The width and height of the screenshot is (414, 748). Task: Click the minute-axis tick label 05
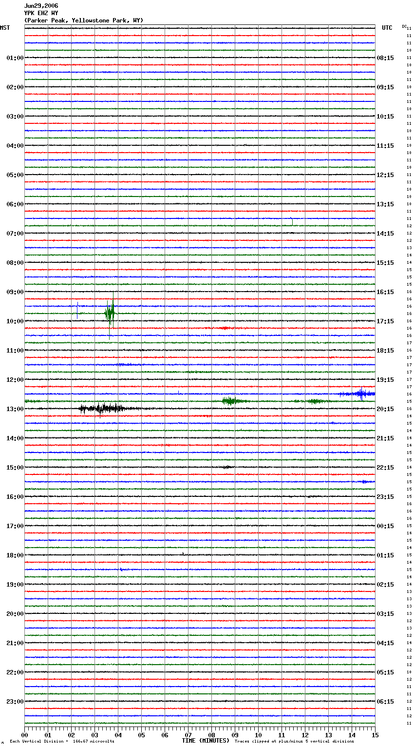[x=141, y=735]
